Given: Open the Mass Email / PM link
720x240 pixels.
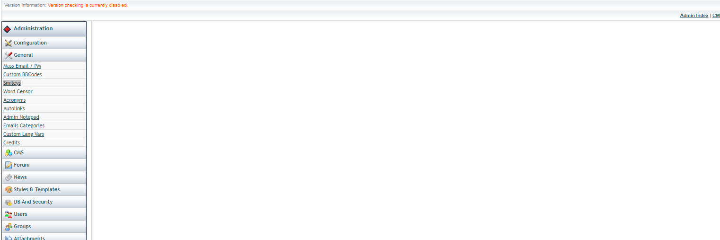Looking at the screenshot, I should (x=22, y=66).
